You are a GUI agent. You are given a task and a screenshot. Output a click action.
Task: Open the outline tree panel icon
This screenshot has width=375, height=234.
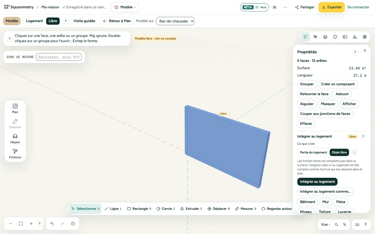(x=315, y=37)
